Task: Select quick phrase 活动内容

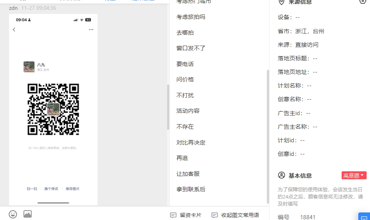Action: pos(188,111)
